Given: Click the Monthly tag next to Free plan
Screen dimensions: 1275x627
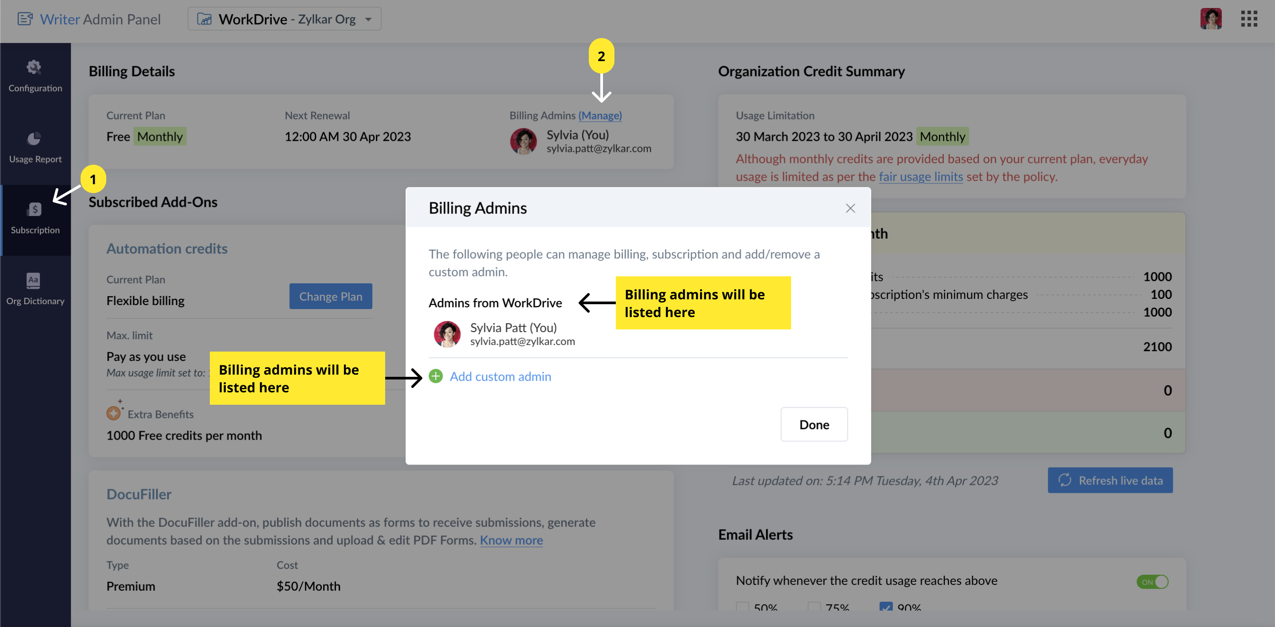Looking at the screenshot, I should coord(160,136).
